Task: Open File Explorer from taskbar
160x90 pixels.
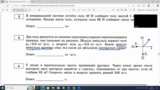Action: point(53,88)
